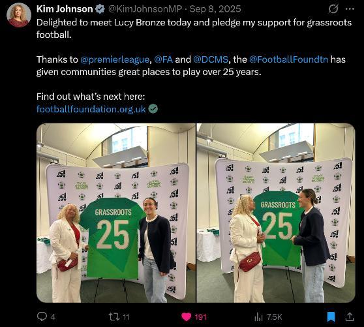Enlarge the right photo of them talking
The image size is (364, 327).
tap(276, 213)
